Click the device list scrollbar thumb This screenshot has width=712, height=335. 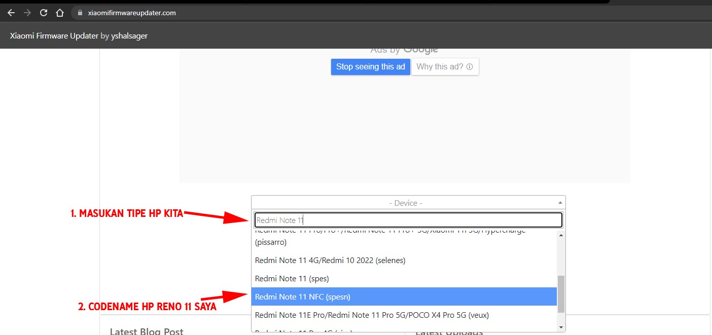pos(561,293)
